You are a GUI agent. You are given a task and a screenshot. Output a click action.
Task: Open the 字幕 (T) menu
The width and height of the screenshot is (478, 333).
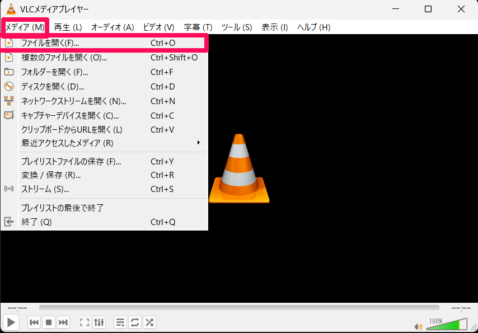pos(198,27)
